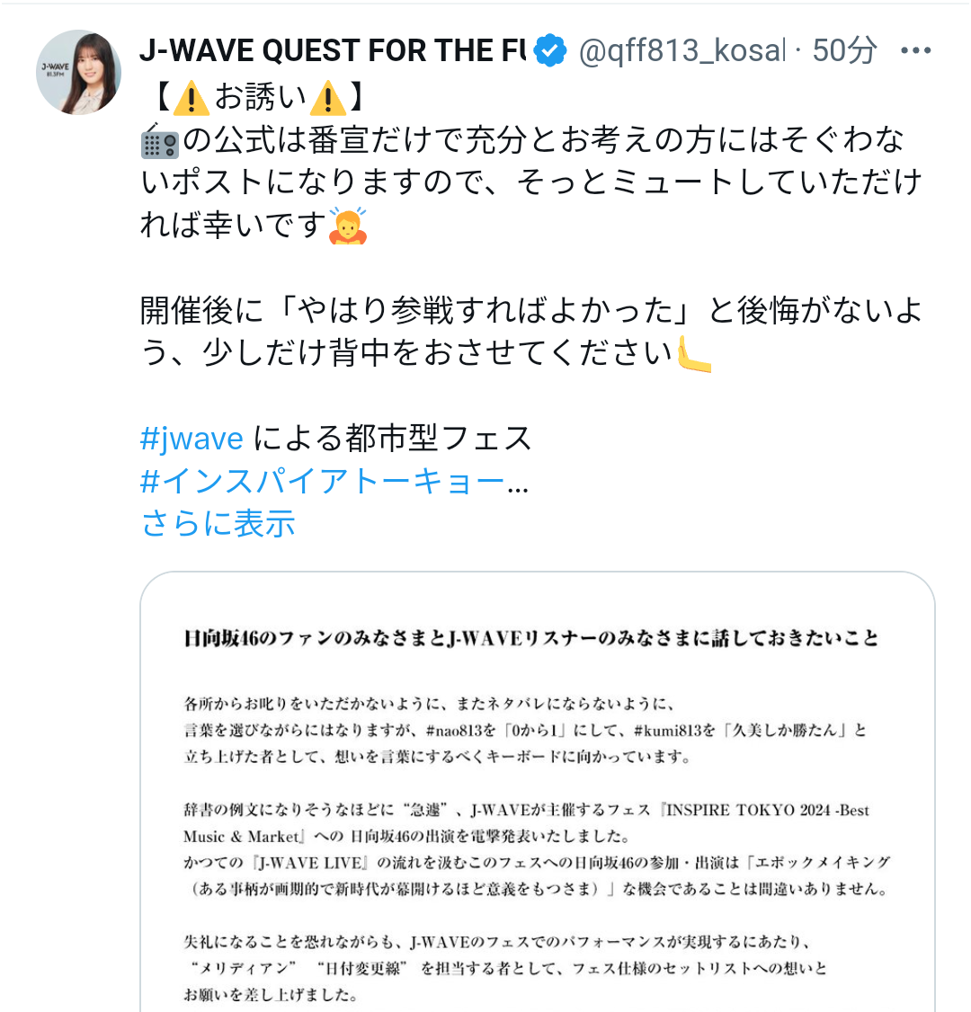The image size is (971, 1012).
Task: Click the first warning sign emoji before お誘い
Action: [192, 98]
